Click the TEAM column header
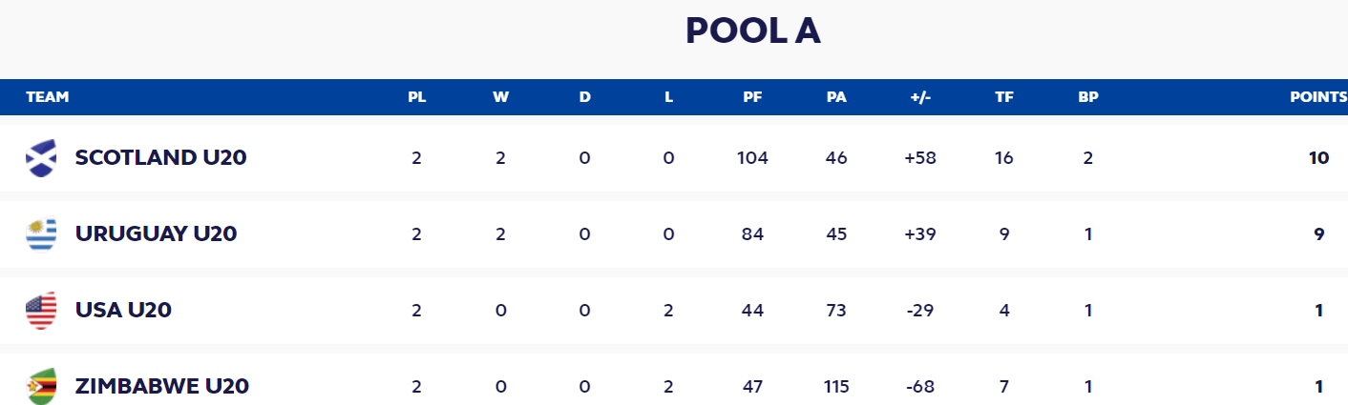Screen dimensions: 1348x405 48,97
